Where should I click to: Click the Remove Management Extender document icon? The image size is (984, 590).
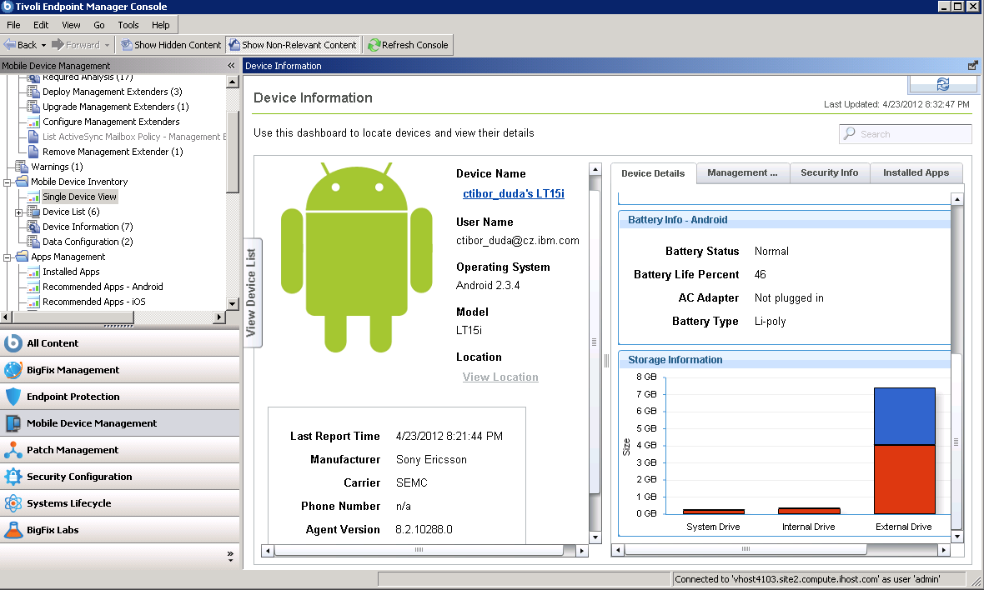coord(34,152)
